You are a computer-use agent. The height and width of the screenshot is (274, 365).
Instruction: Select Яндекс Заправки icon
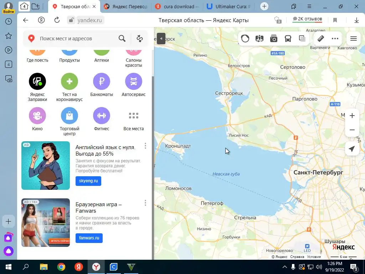tap(37, 81)
